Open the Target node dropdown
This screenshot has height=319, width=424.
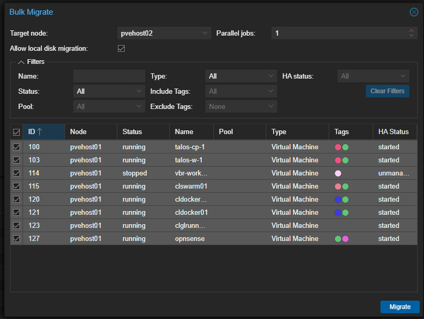pos(164,32)
